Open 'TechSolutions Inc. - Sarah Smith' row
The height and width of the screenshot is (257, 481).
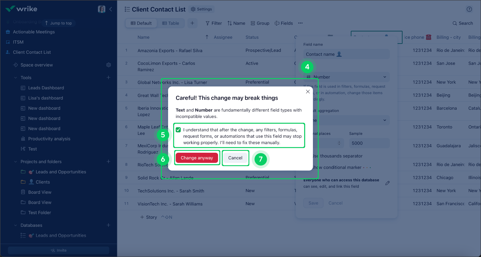tap(171, 191)
